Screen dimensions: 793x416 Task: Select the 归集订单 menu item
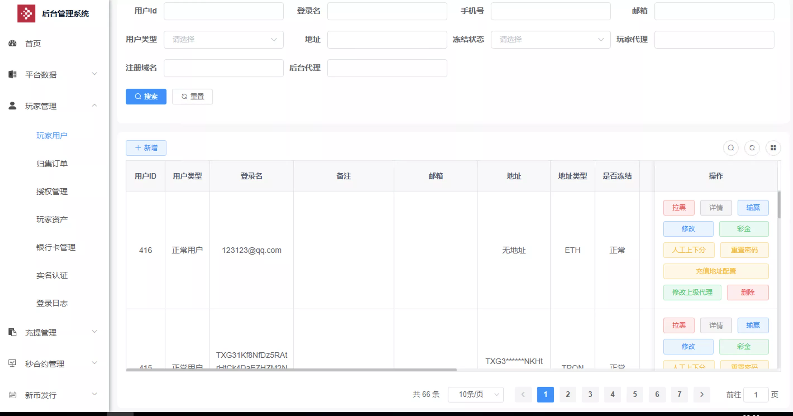pos(52,163)
